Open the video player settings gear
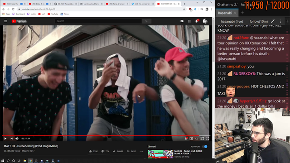Viewport: 290px width, 163px height. point(186,139)
